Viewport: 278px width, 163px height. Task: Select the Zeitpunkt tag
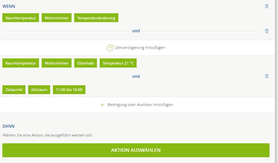pyautogui.click(x=14, y=90)
